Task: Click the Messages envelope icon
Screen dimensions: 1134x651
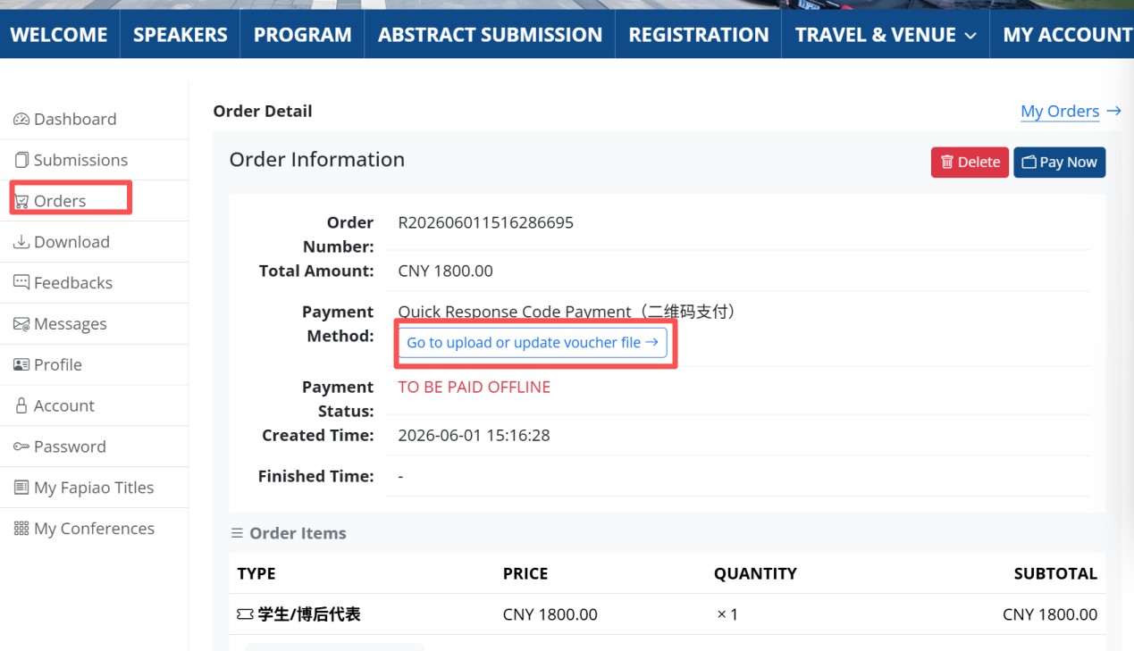Action: (21, 324)
